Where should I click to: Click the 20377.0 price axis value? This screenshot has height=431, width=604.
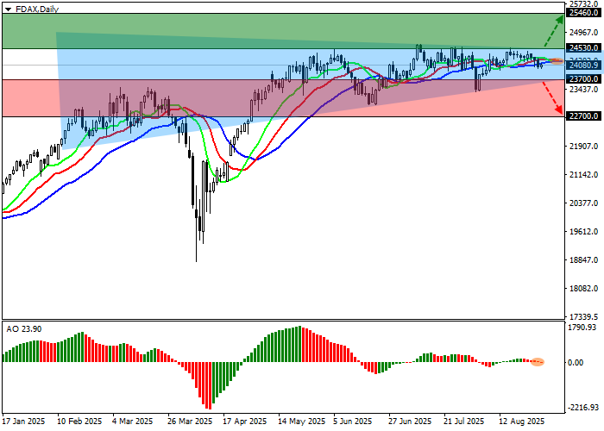(x=583, y=203)
